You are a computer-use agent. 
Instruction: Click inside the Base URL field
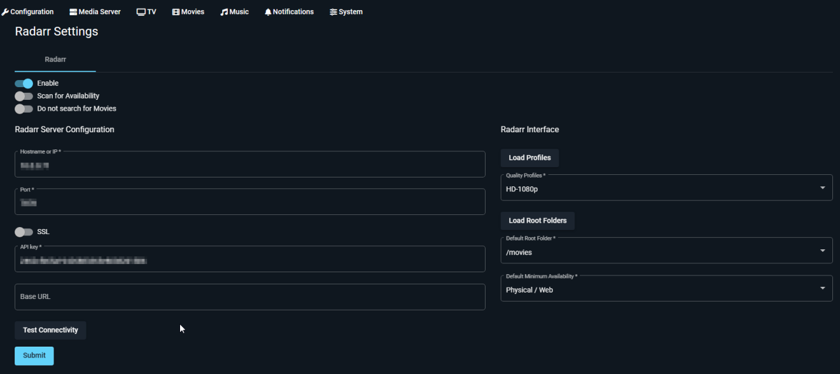249,296
